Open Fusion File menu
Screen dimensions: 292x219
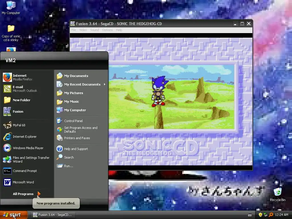[74, 30]
